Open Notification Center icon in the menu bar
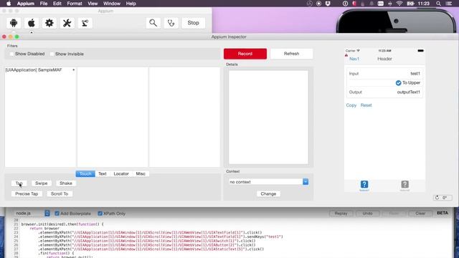Image resolution: width=459 pixels, height=258 pixels. pos(449,4)
